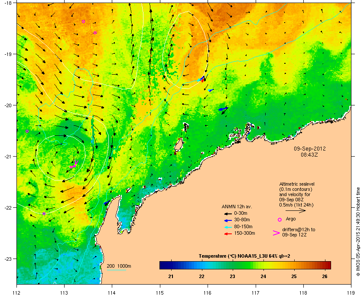The image size is (364, 295).
Task: Select Argo float marker near 18.4S 113.4E
Action: 83,21
